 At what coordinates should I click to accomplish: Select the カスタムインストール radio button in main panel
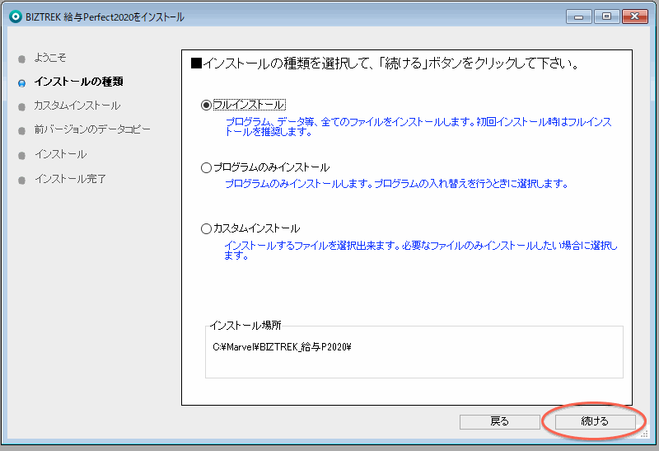pos(207,228)
